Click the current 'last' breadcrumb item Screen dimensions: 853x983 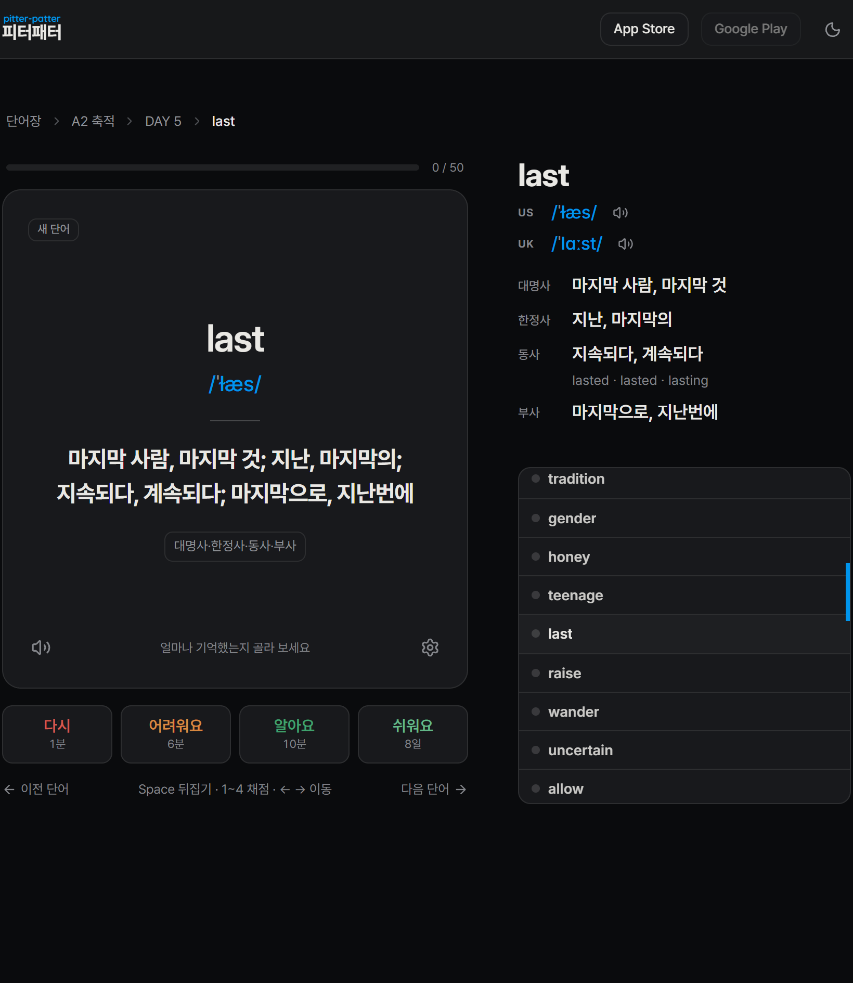point(223,121)
